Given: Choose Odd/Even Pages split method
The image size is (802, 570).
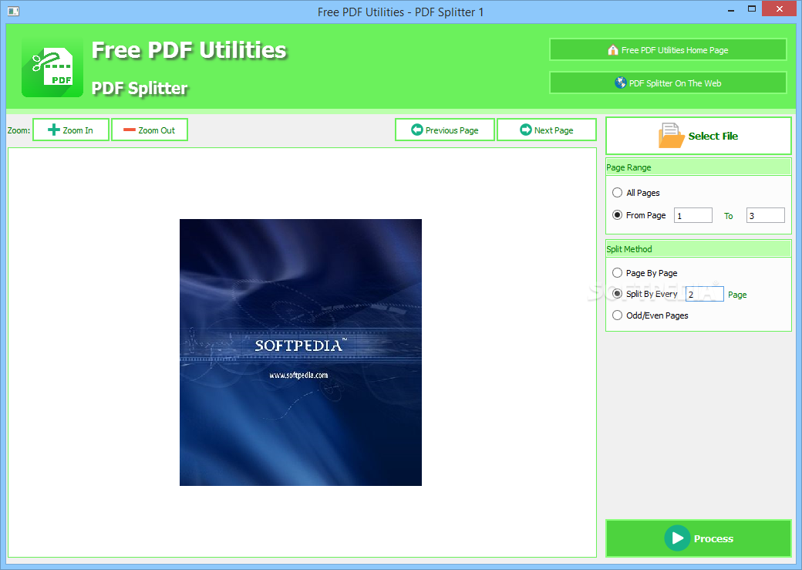Looking at the screenshot, I should pos(618,315).
